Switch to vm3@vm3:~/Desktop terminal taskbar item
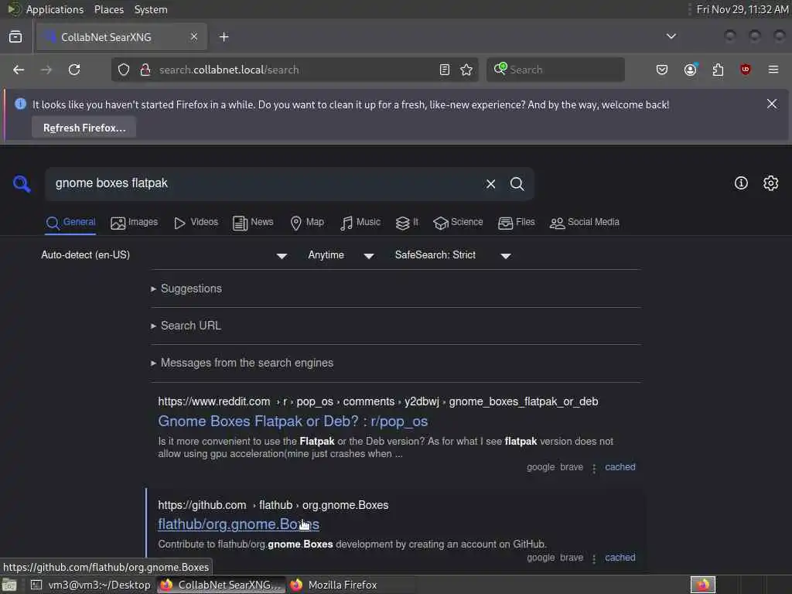 91,585
